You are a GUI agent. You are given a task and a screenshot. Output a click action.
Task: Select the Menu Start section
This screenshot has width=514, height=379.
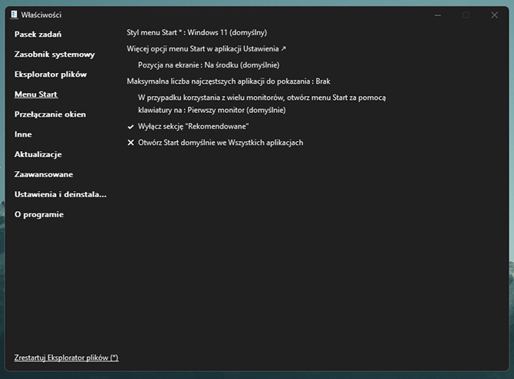coord(36,94)
